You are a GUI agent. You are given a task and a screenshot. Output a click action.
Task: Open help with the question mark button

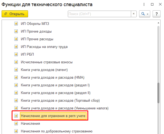click(157, 14)
